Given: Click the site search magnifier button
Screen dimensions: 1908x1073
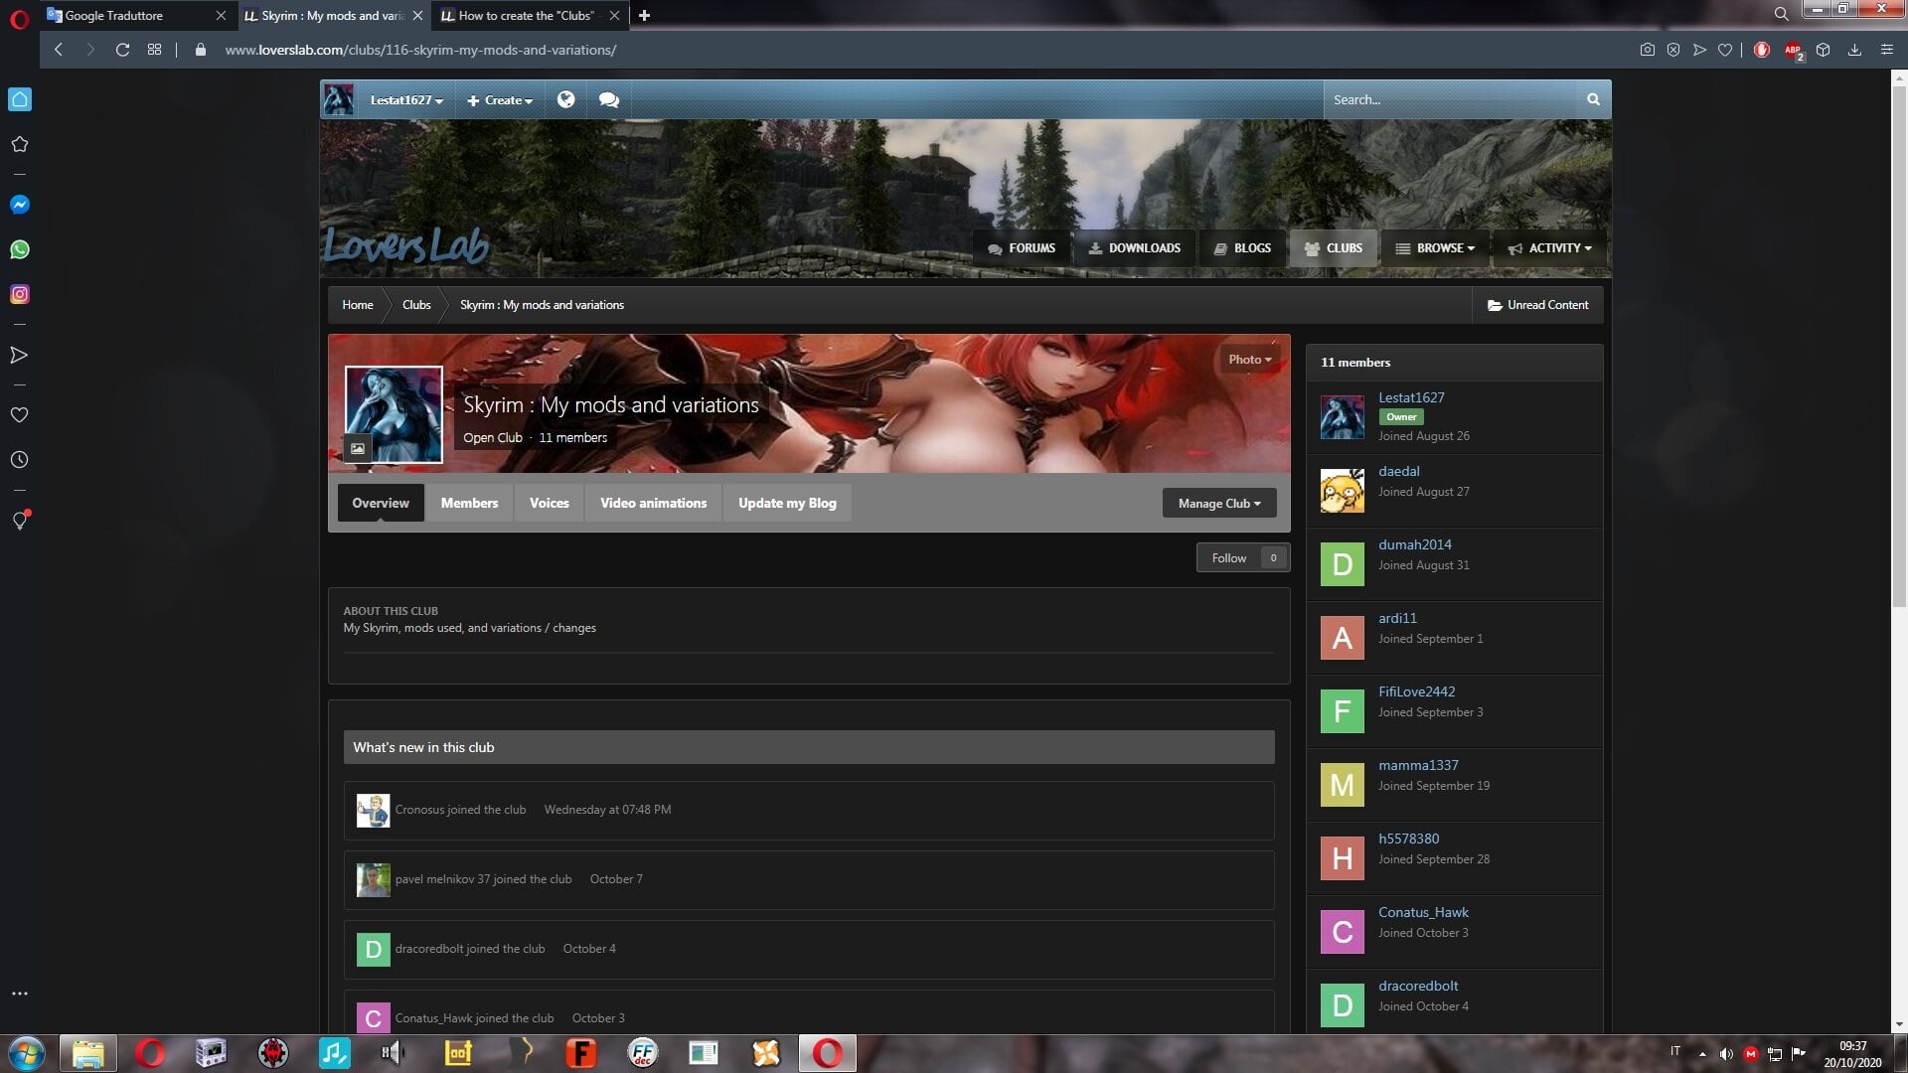Looking at the screenshot, I should (1593, 99).
